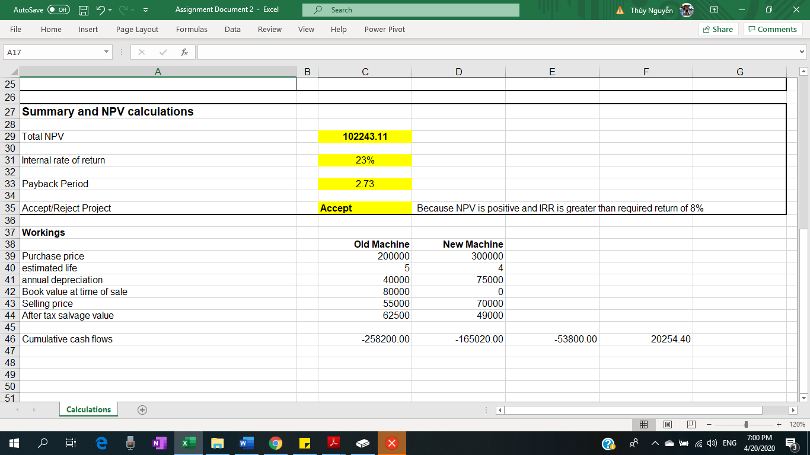Click the zoom in plus button

pos(779,424)
